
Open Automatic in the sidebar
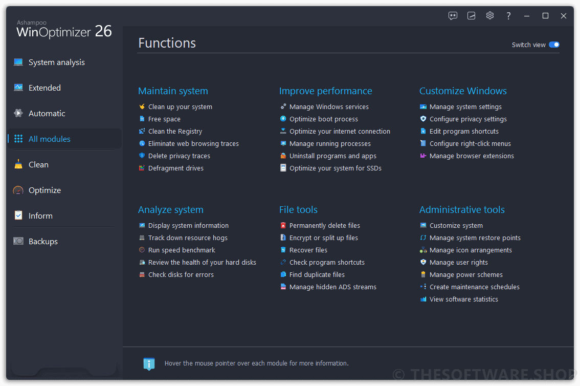click(64, 113)
